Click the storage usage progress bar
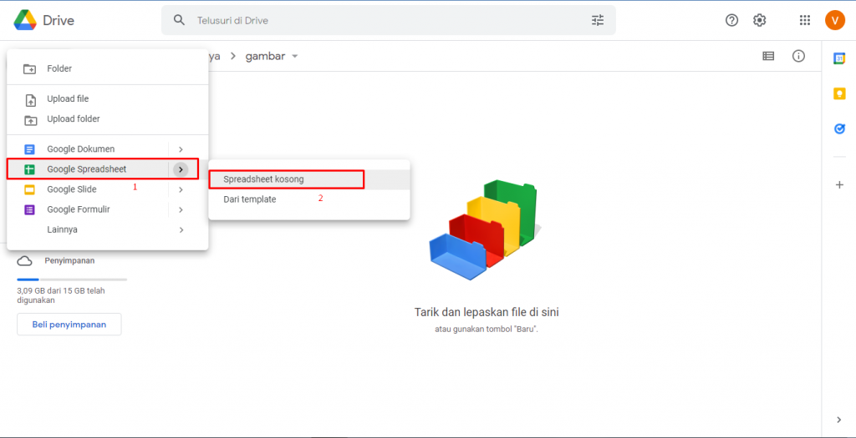This screenshot has width=856, height=438. tap(72, 279)
